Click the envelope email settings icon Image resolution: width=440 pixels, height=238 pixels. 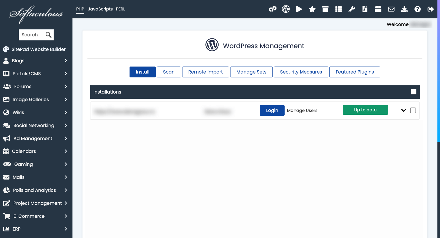coord(391,9)
